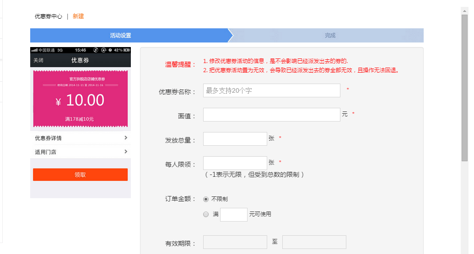This screenshot has width=474, height=254.
Task: Click the scrollbar up arrow
Action: click(x=465, y=11)
